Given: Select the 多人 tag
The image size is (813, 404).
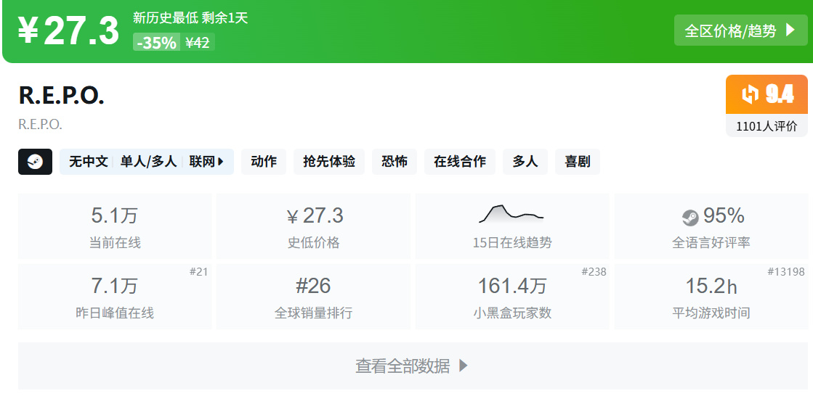Looking at the screenshot, I should tap(525, 162).
